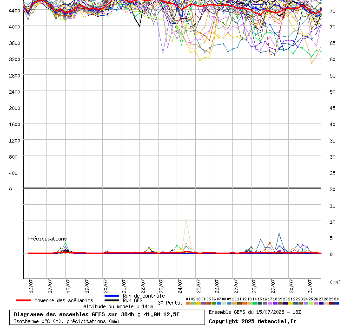Screen dimensions: 344x325
Task: Click the lime green swatch for perturbation 25
Action: pyautogui.click(x=311, y=303)
